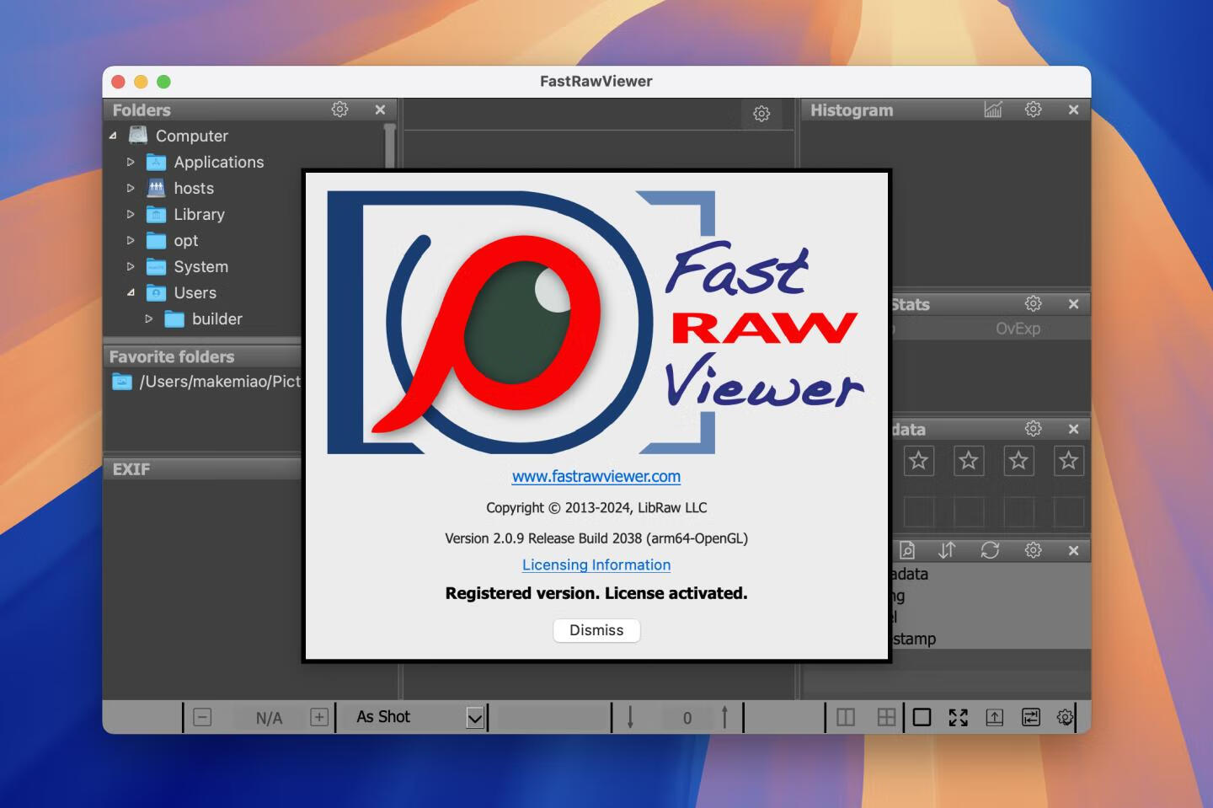Open the Licensing Information link

point(596,565)
